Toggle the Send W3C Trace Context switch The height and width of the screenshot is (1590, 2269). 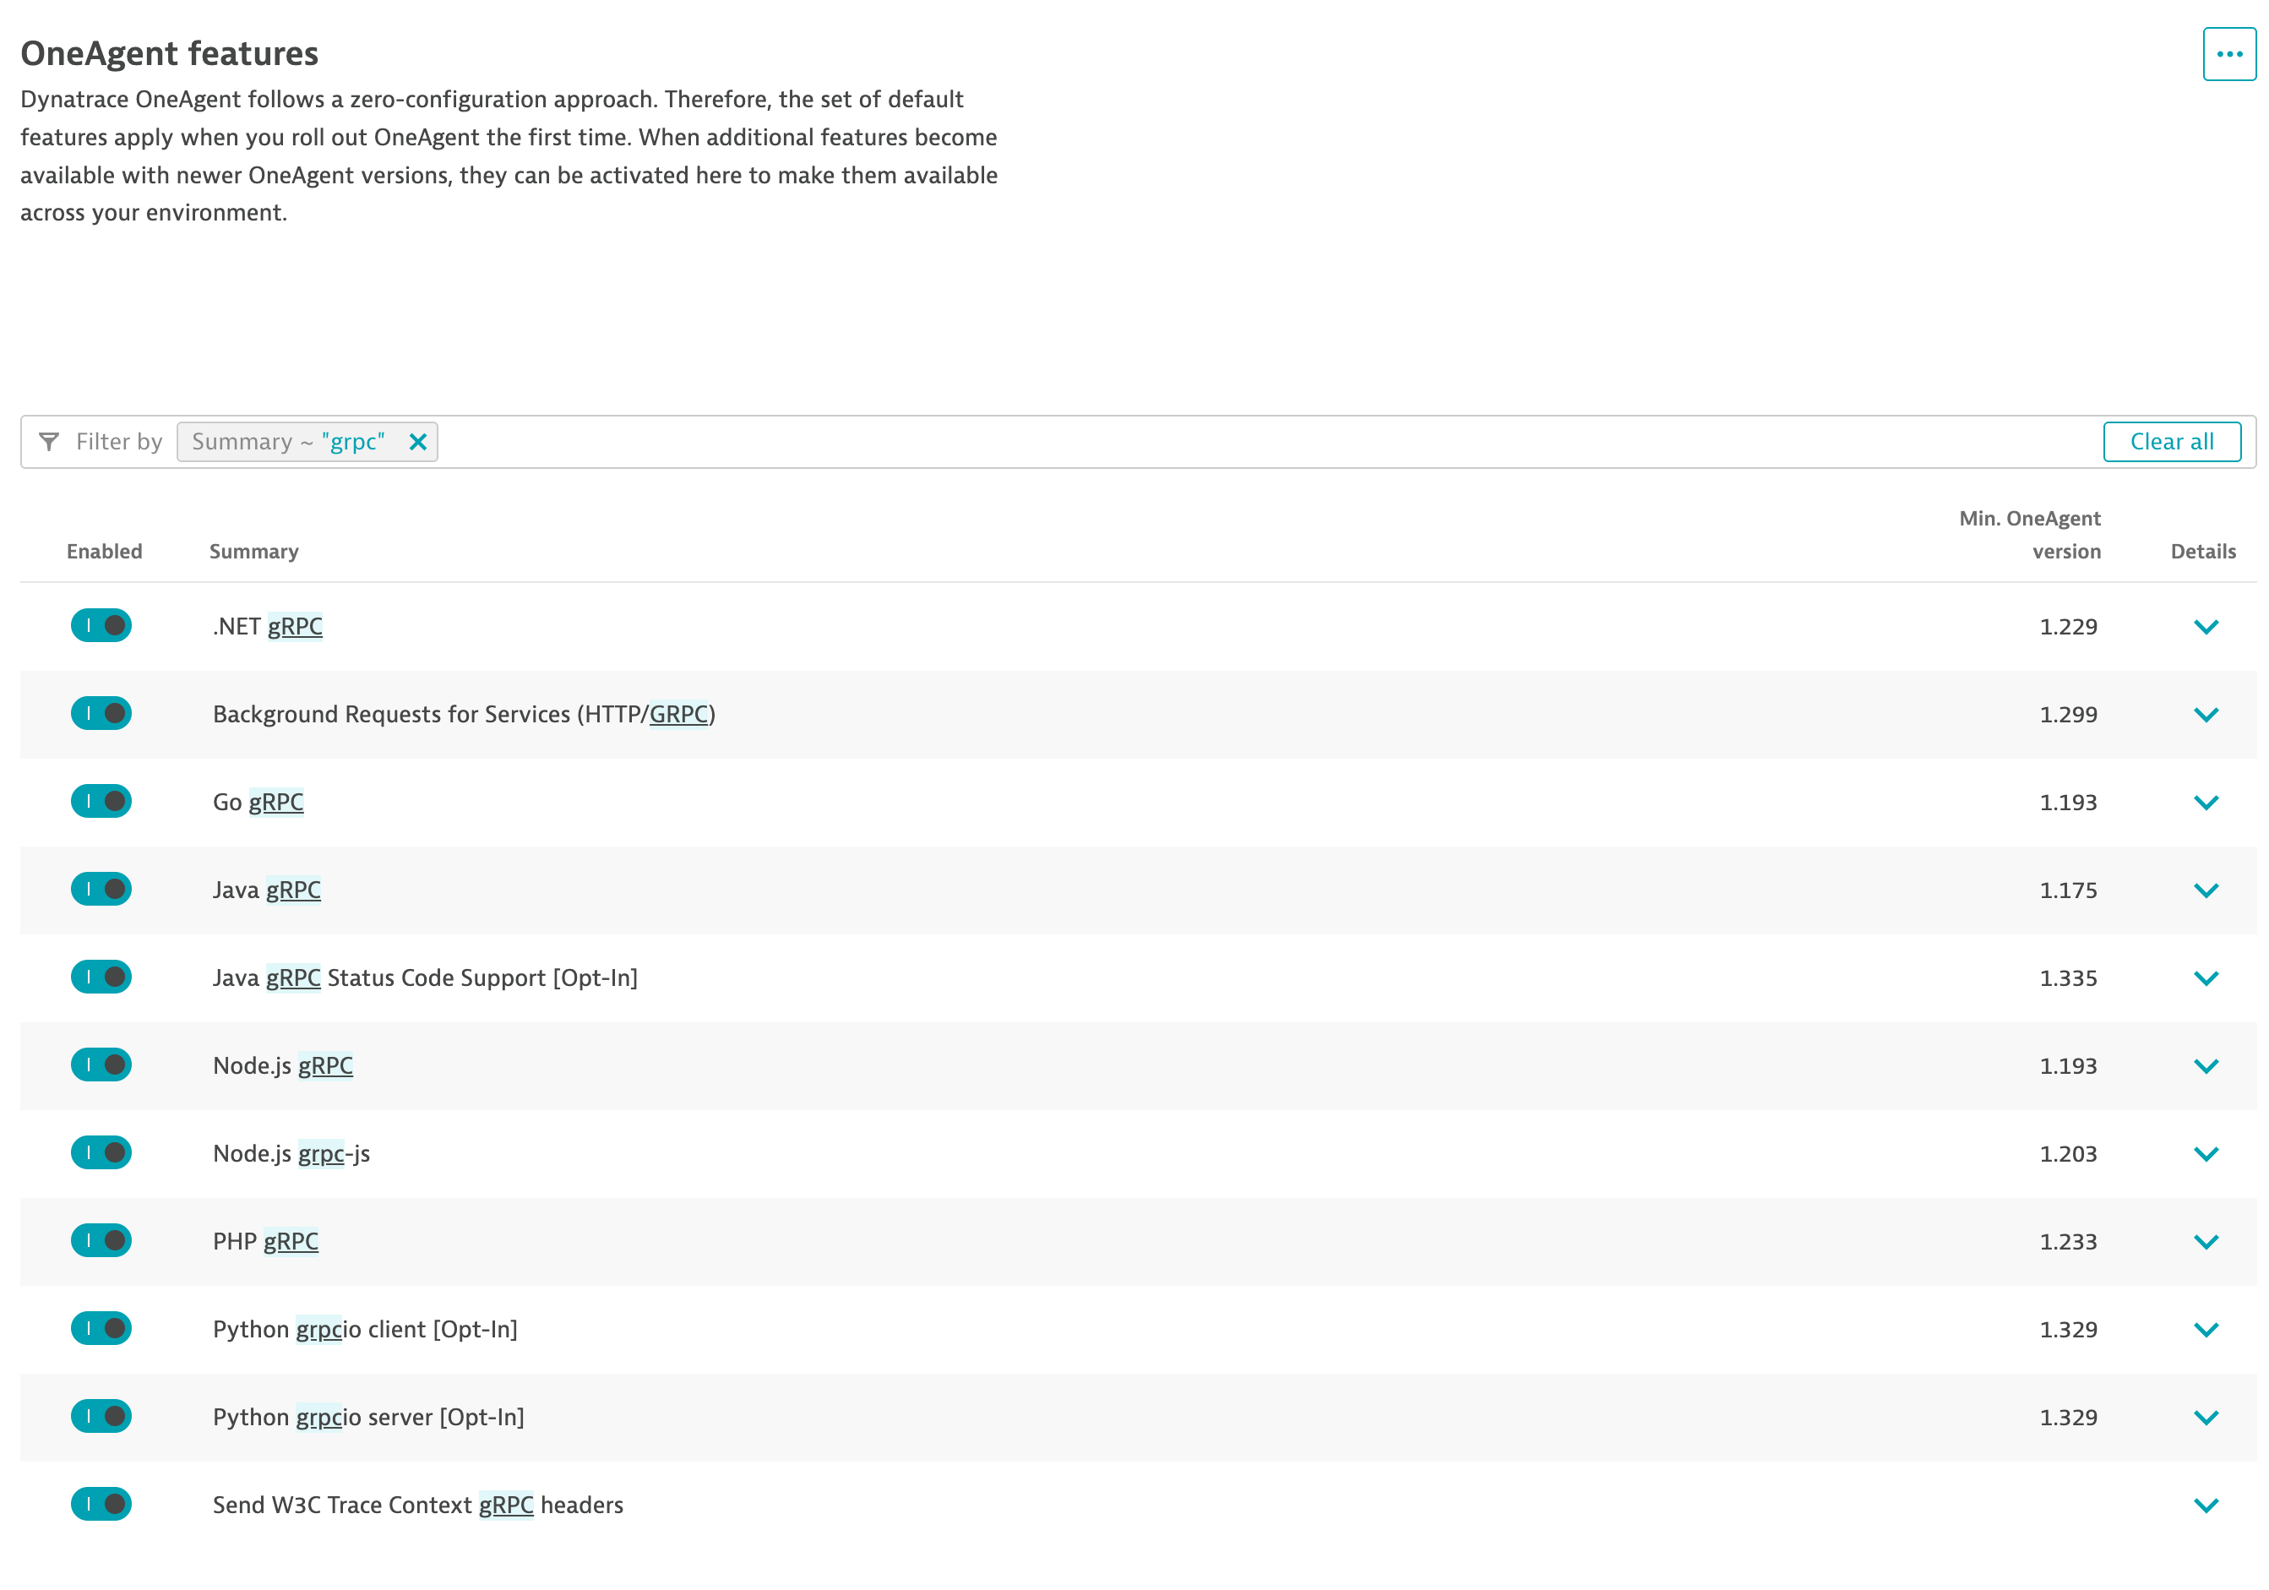pos(101,1504)
